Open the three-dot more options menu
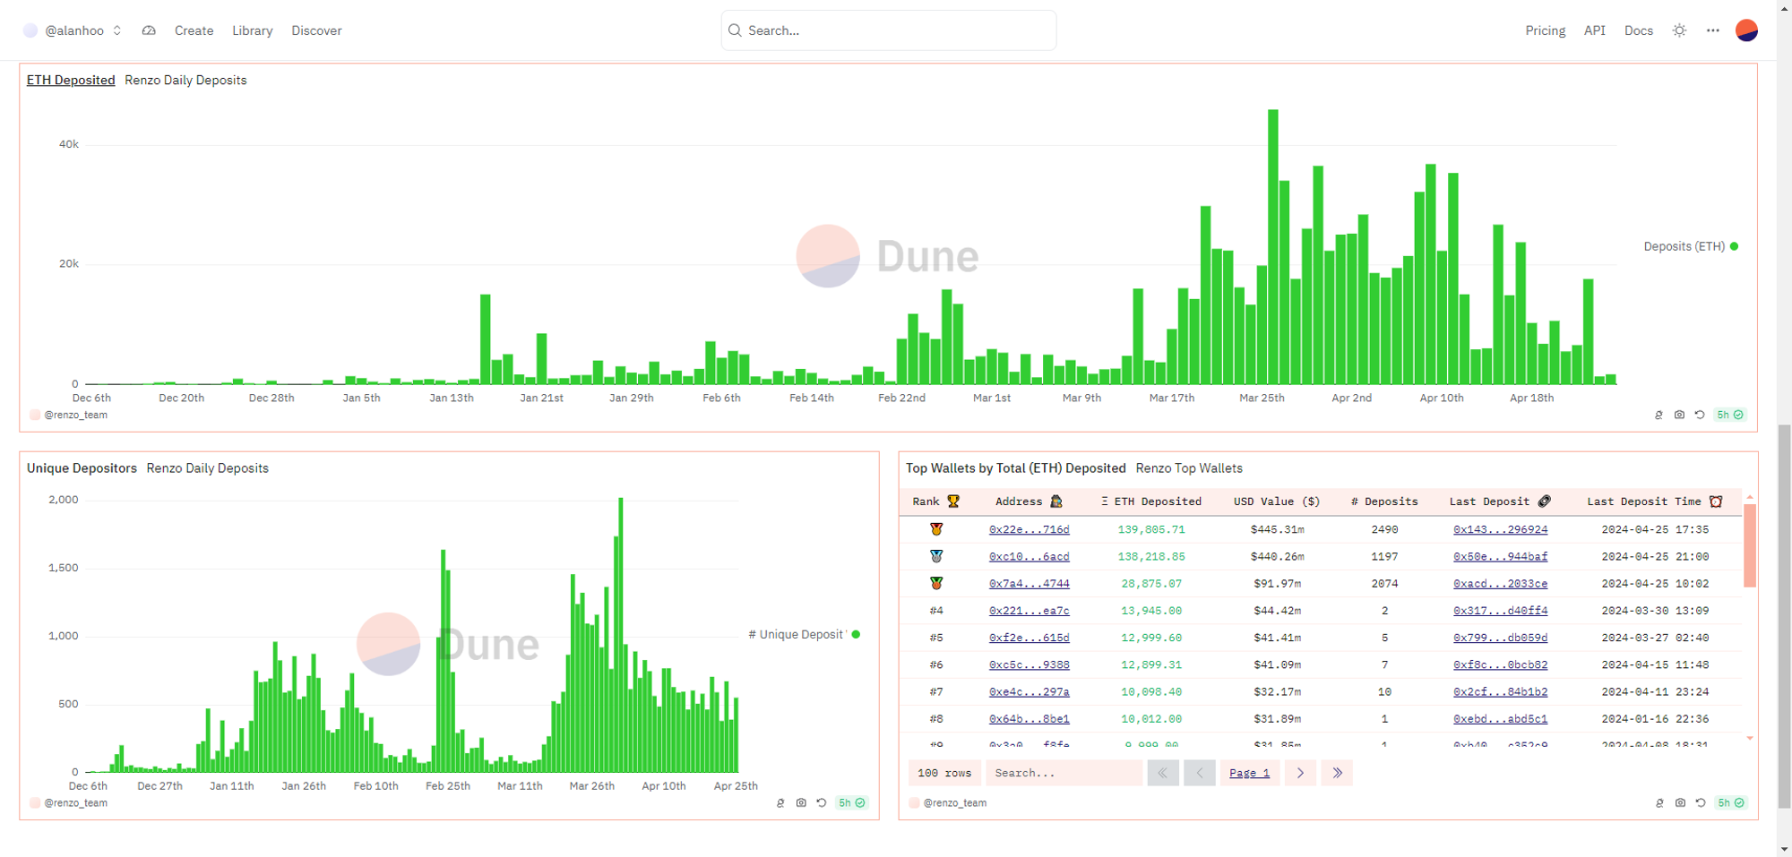Screen dimensions: 1792x857 [x=1712, y=30]
